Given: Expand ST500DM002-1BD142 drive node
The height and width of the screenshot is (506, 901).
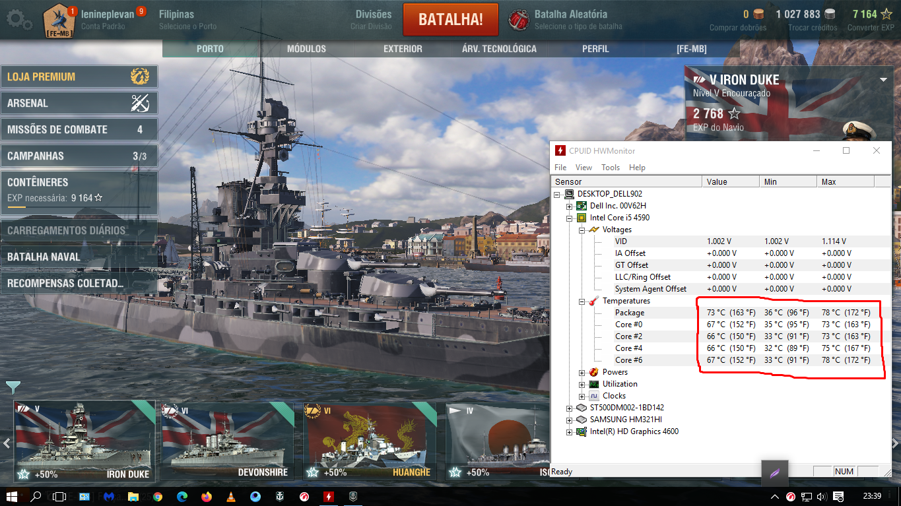Looking at the screenshot, I should click(570, 408).
